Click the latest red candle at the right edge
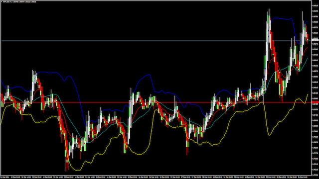Screen dimensions: 319x179 [308, 38]
